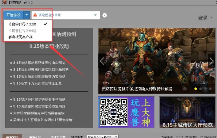The width and height of the screenshot is (217, 138).
Task: Click the 玩魔兽上大神 promo banner text
Action: coord(140,113)
